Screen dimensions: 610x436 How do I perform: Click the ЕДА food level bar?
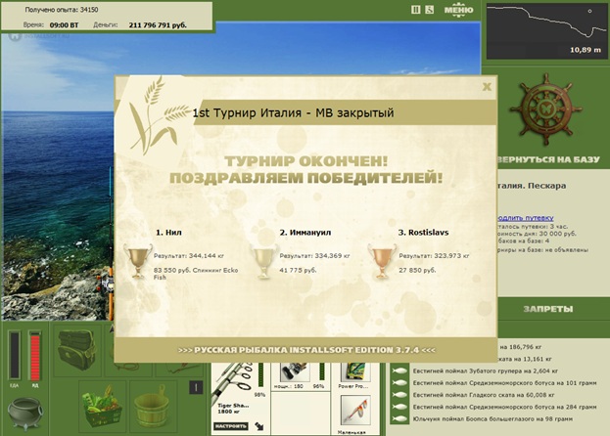click(x=15, y=355)
